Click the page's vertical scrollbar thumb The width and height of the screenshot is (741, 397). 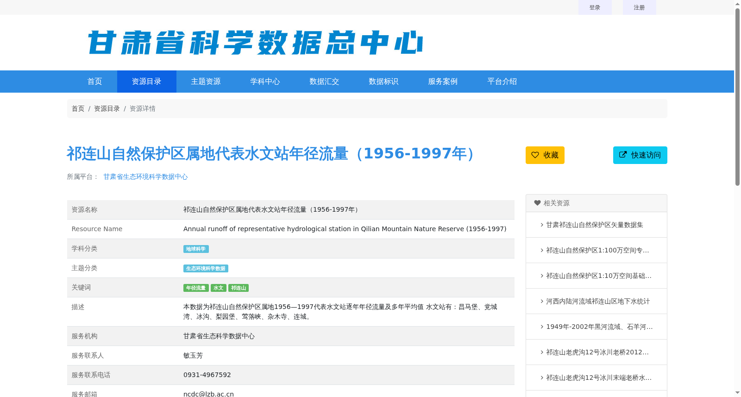[x=737, y=97]
